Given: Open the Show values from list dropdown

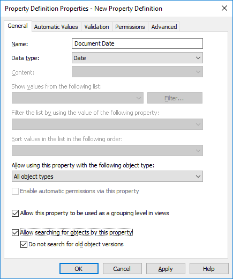Looking at the screenshot, I should [78, 98].
